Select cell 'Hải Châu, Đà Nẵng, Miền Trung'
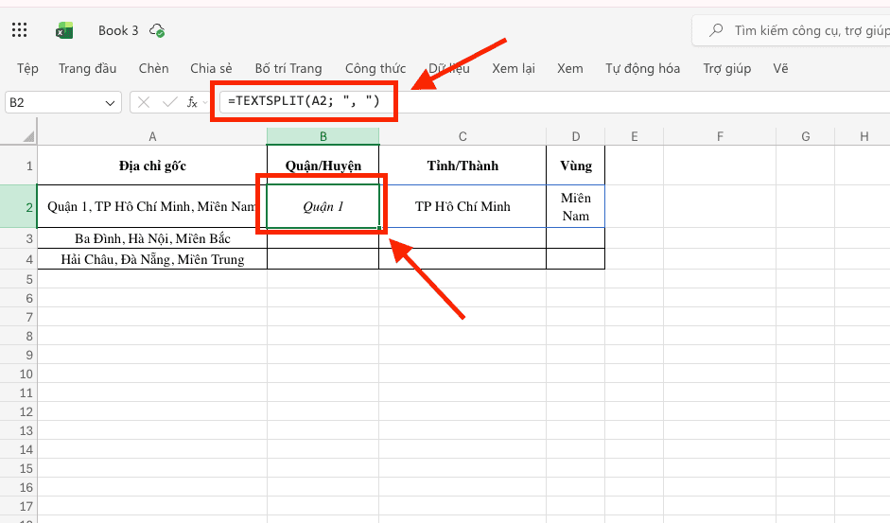 click(152, 259)
